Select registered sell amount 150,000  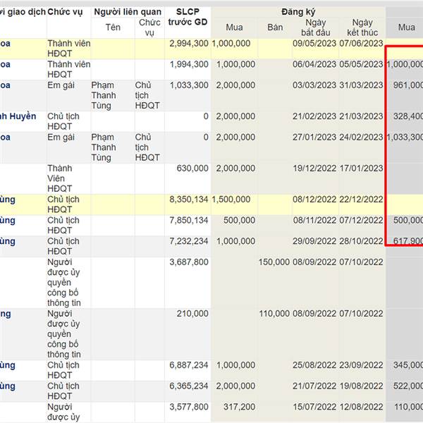coord(274,262)
